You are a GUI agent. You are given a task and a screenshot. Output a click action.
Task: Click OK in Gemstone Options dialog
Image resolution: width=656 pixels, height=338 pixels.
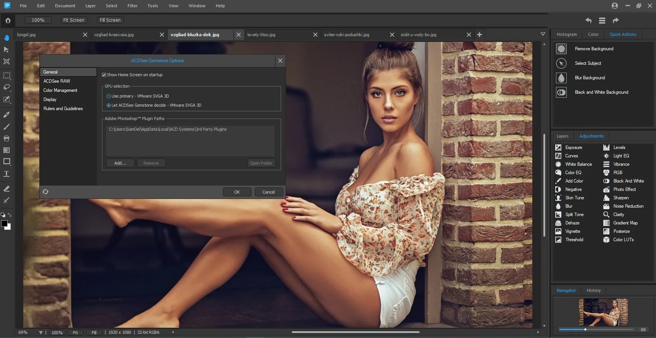pos(237,192)
